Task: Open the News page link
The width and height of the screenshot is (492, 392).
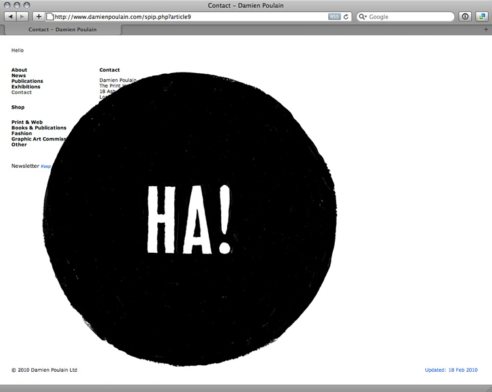Action: (18, 76)
